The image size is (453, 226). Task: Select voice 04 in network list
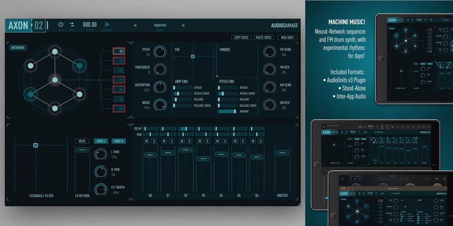click(119, 89)
